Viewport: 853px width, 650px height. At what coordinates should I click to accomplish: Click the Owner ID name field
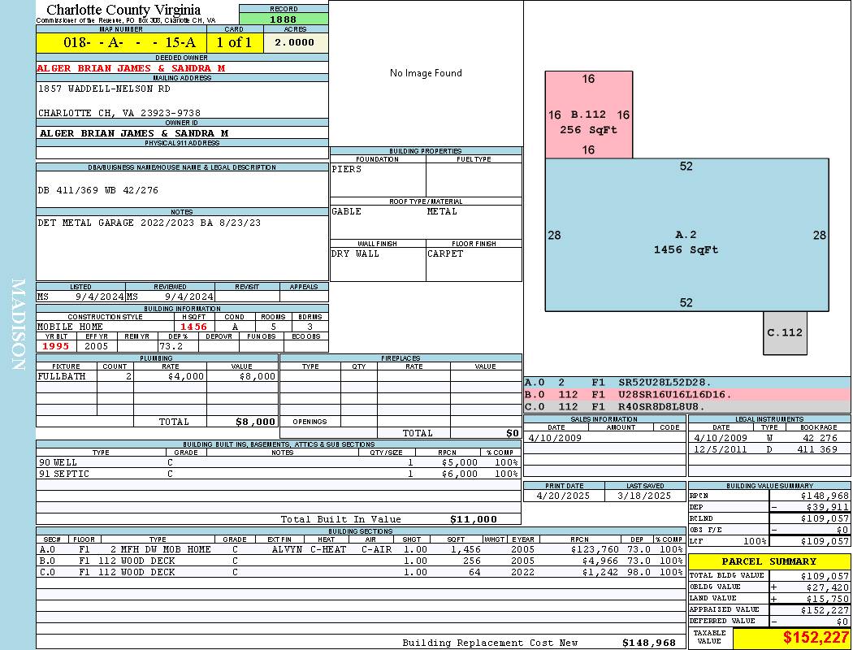point(182,133)
